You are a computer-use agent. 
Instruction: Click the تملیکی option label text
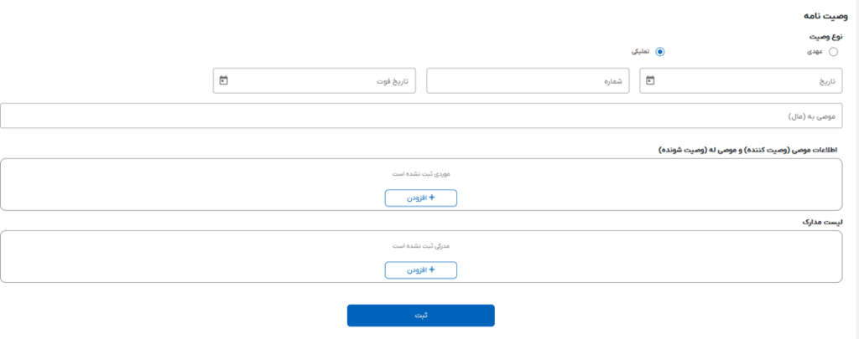point(641,52)
